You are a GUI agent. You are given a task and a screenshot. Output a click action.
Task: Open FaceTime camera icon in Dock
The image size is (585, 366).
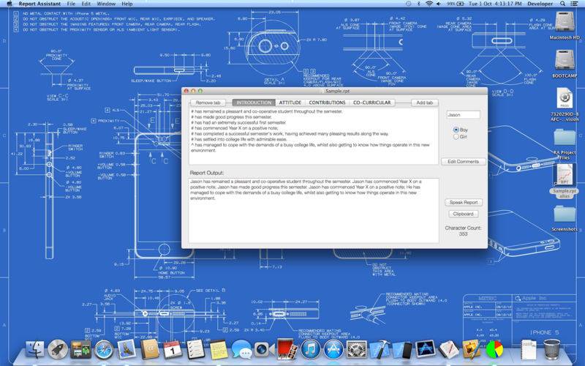pyautogui.click(x=264, y=350)
